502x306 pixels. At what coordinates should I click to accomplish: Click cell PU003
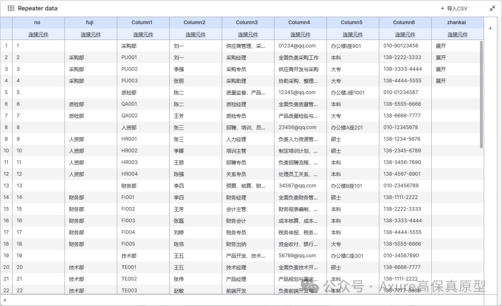click(x=143, y=81)
